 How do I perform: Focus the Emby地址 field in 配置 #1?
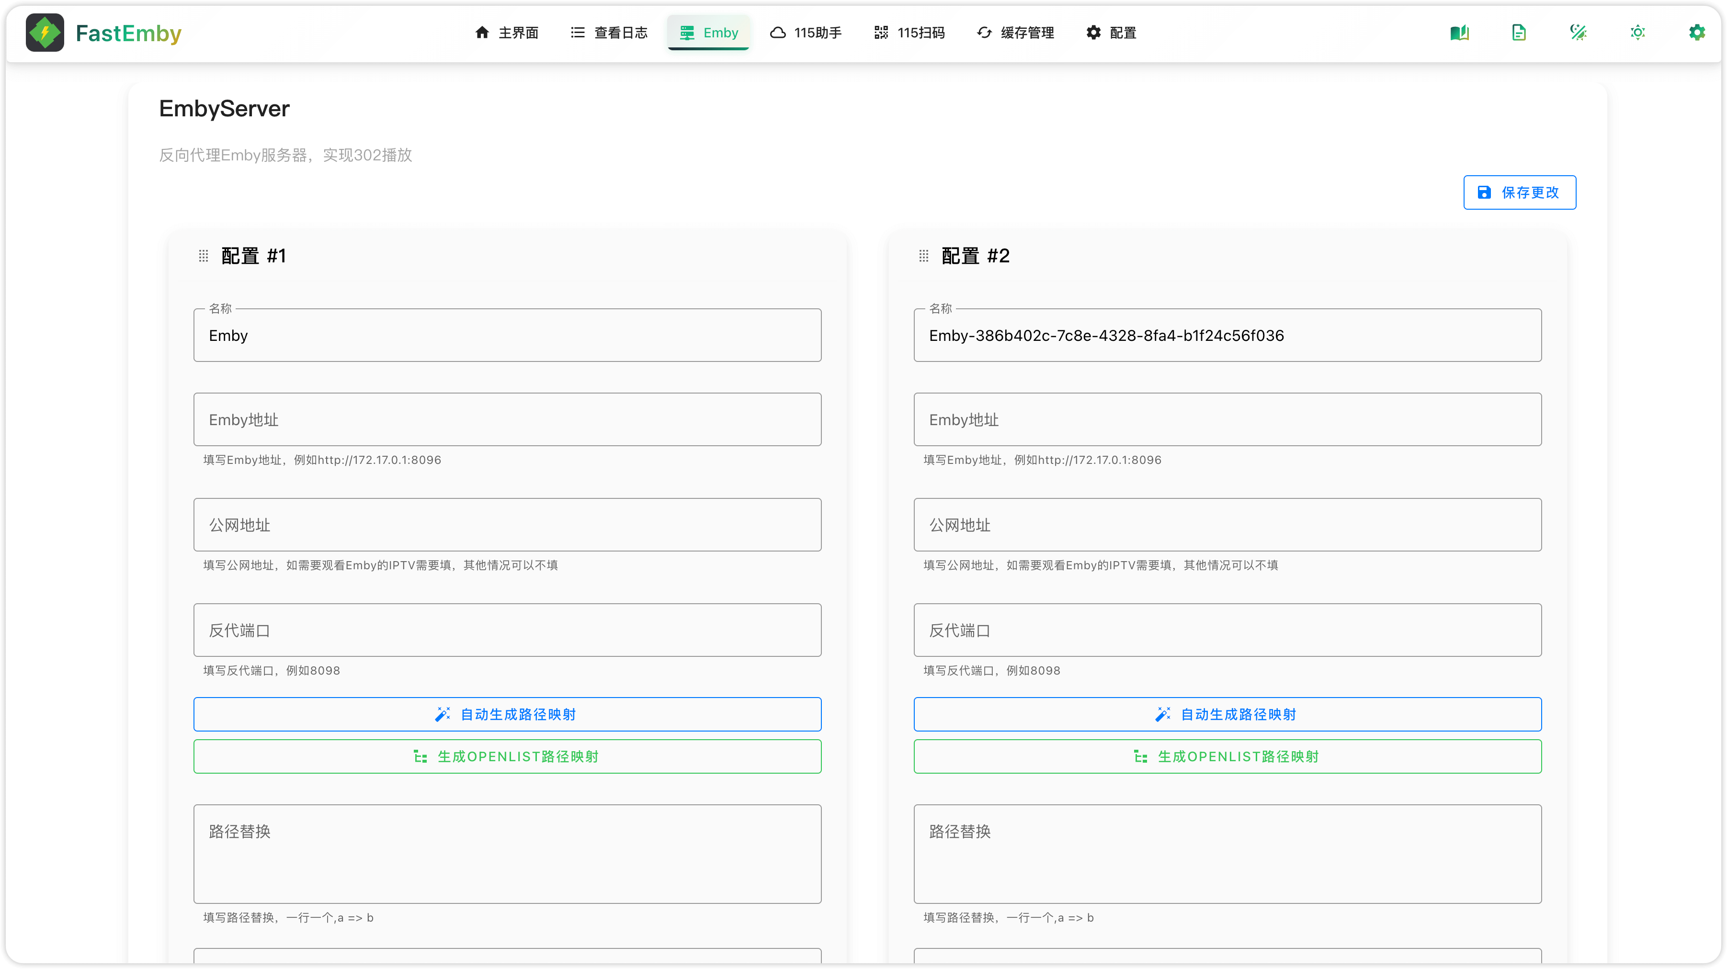pyautogui.click(x=507, y=419)
